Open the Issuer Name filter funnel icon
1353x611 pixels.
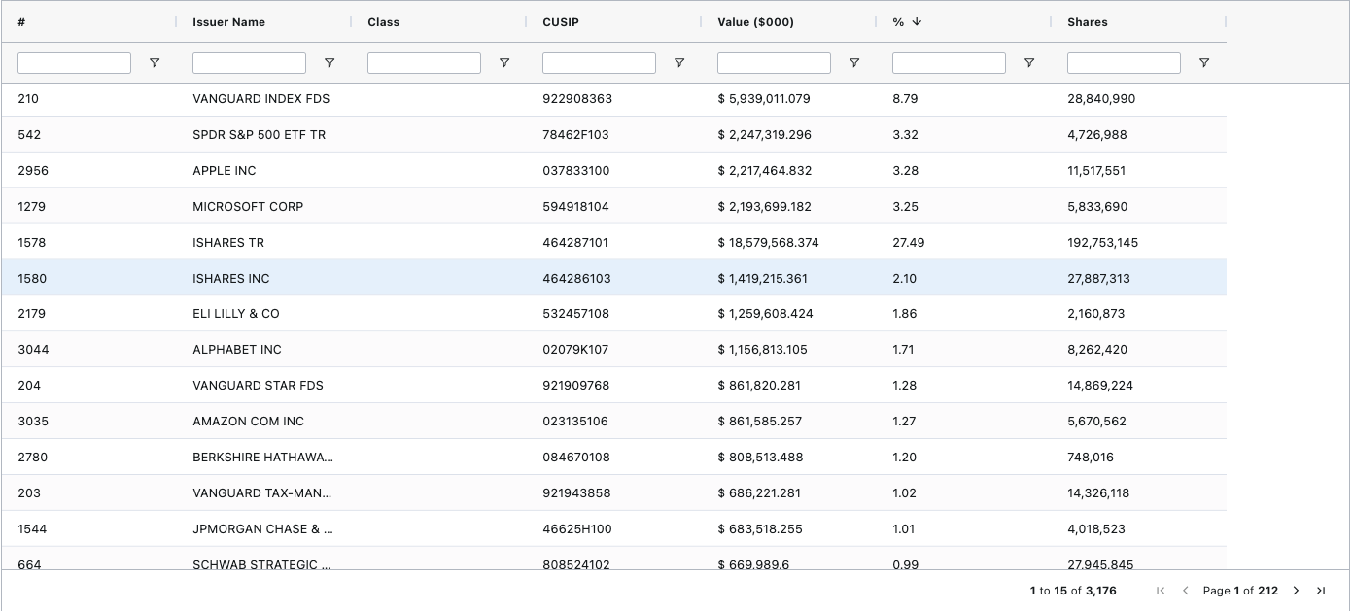click(x=329, y=63)
